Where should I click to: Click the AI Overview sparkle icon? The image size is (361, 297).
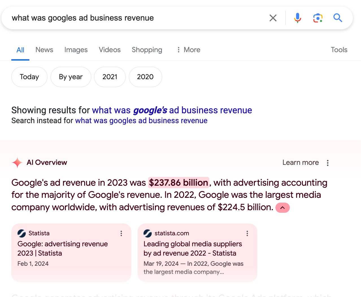pos(17,163)
